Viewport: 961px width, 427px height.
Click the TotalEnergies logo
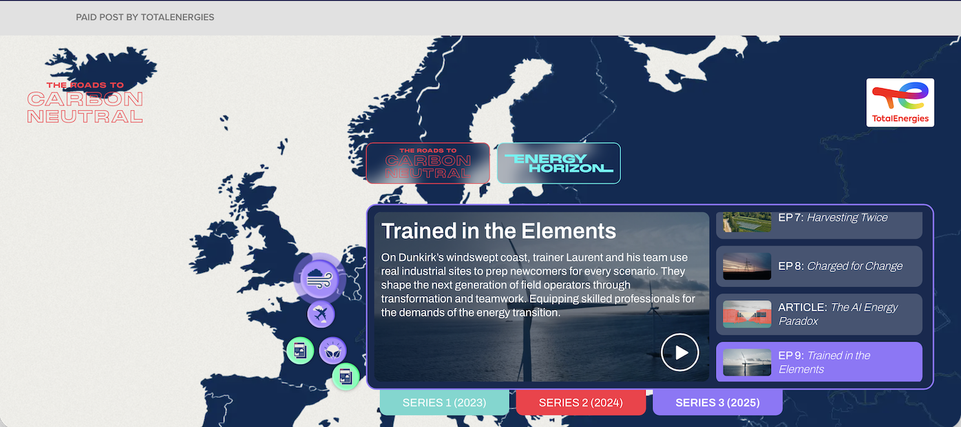click(x=900, y=103)
